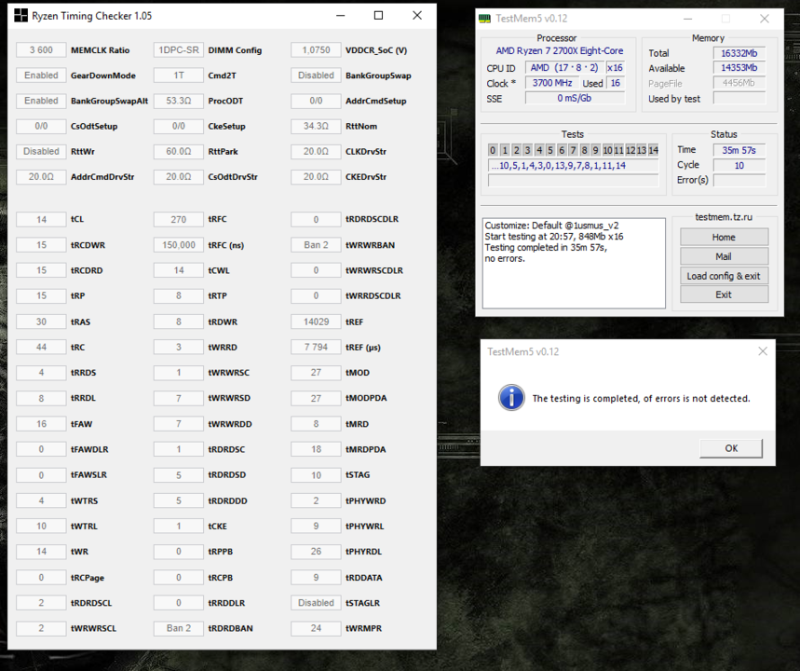The height and width of the screenshot is (671, 800).
Task: Click the Cycle value 10 field
Action: pyautogui.click(x=739, y=166)
